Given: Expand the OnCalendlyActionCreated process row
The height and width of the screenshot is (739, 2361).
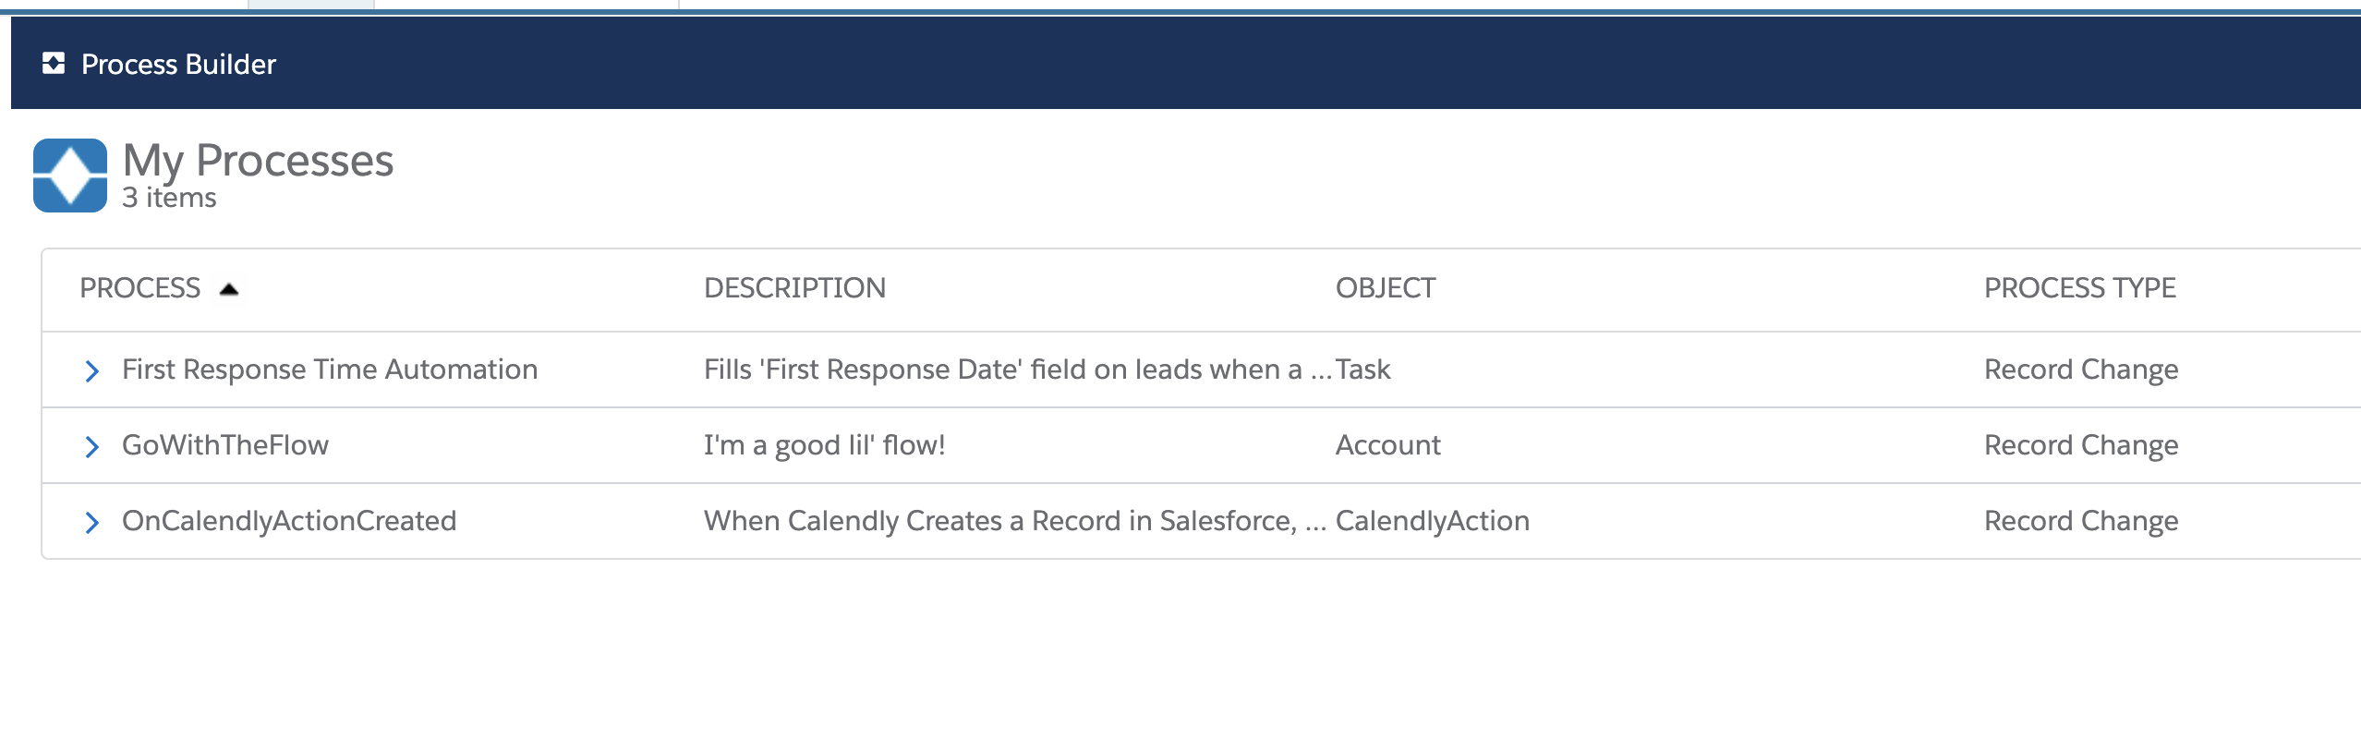Looking at the screenshot, I should 91,523.
